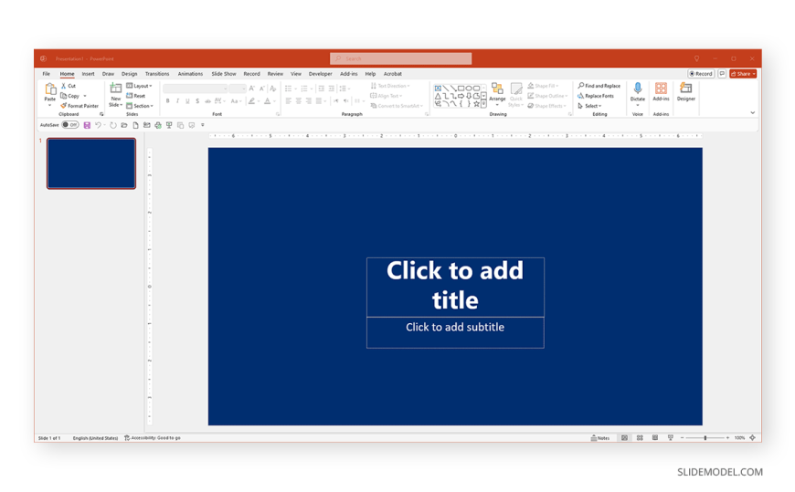The height and width of the screenshot is (492, 795).
Task: Open Customize Quick Access Toolbar arrow
Action: (202, 125)
